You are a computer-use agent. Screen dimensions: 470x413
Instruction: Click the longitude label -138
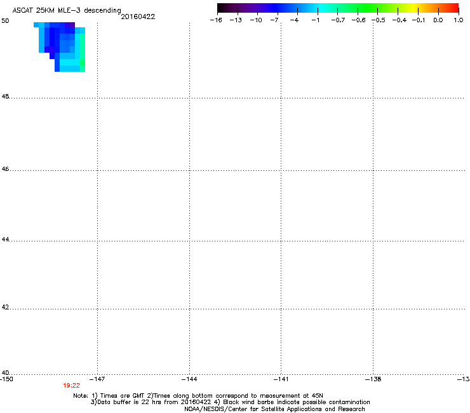coord(373,379)
